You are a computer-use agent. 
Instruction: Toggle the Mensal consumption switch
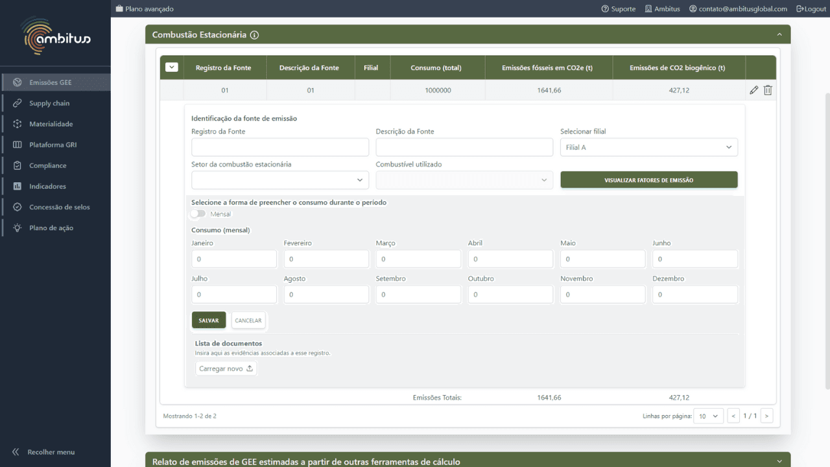pos(198,213)
